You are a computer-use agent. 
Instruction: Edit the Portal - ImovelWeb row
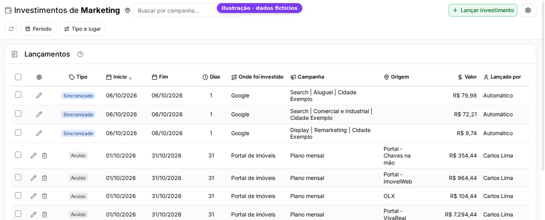33,178
